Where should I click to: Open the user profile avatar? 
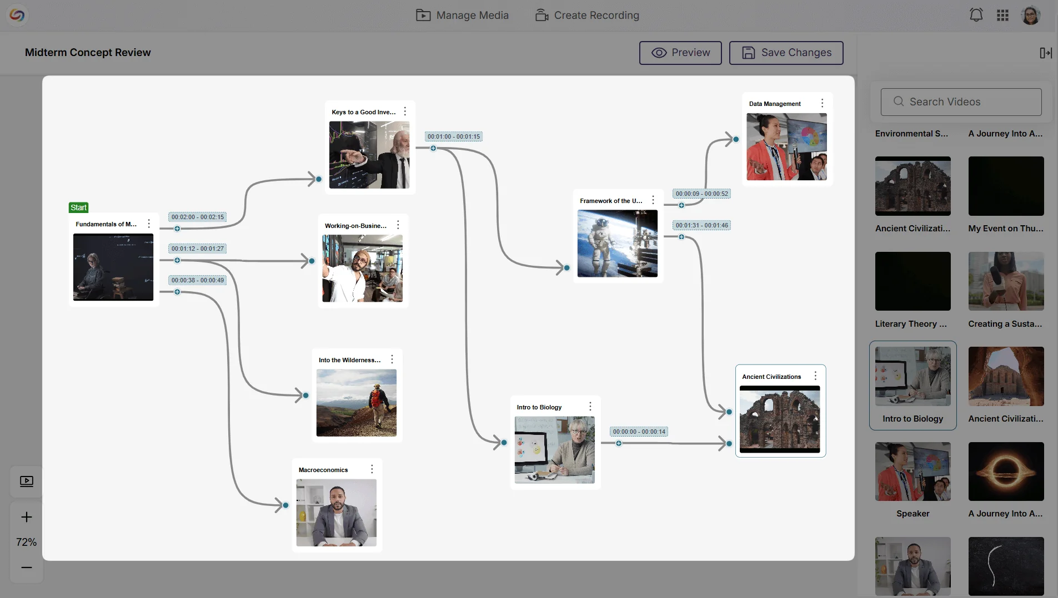coord(1030,16)
